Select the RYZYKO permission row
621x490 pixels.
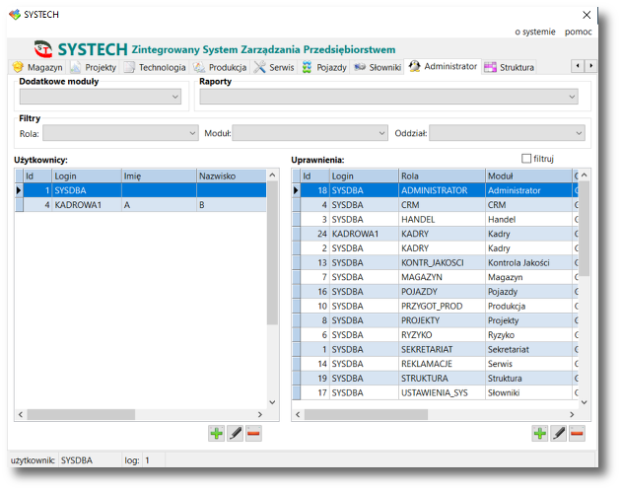[435, 335]
